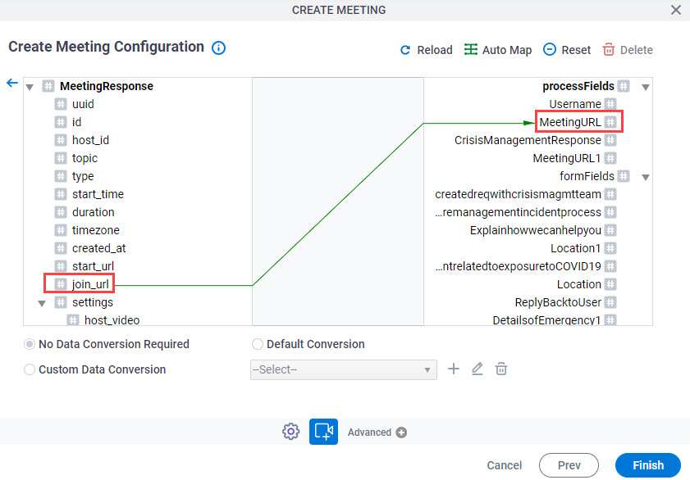This screenshot has width=690, height=480.
Task: Click the topic field icon
Action: [x=61, y=158]
